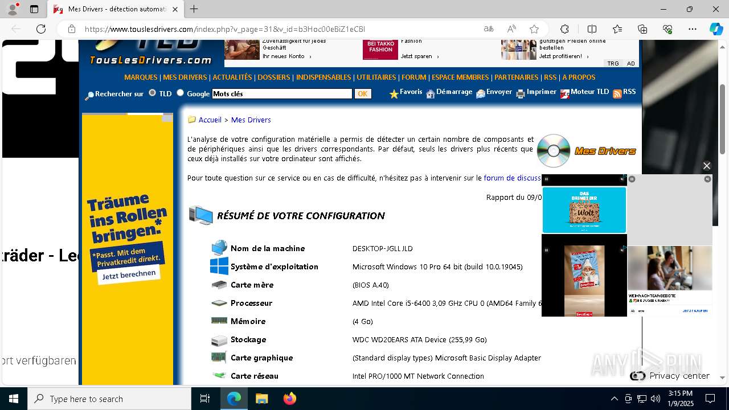
Task: Go to the FORUM menu item
Action: (x=414, y=77)
